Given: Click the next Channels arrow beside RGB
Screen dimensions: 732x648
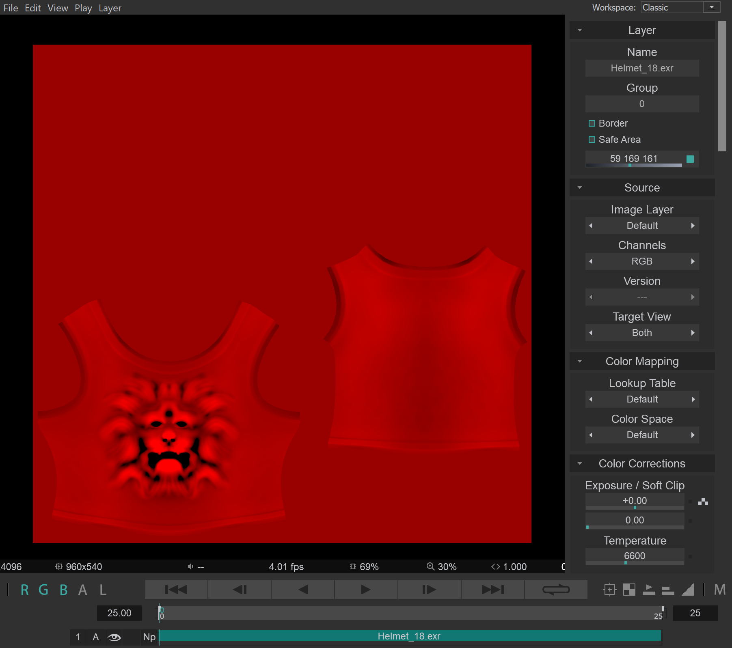Looking at the screenshot, I should tap(693, 261).
